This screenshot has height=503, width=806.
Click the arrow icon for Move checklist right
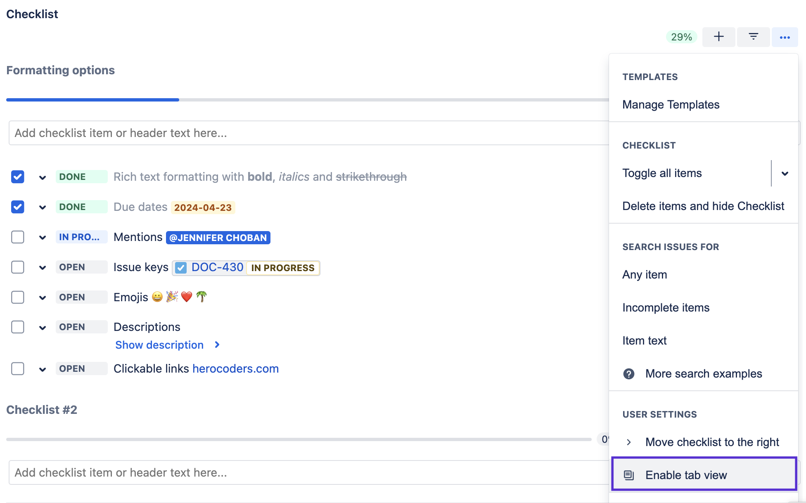pos(628,442)
